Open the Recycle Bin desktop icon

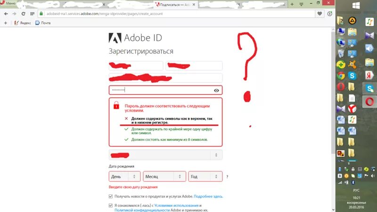341,54
